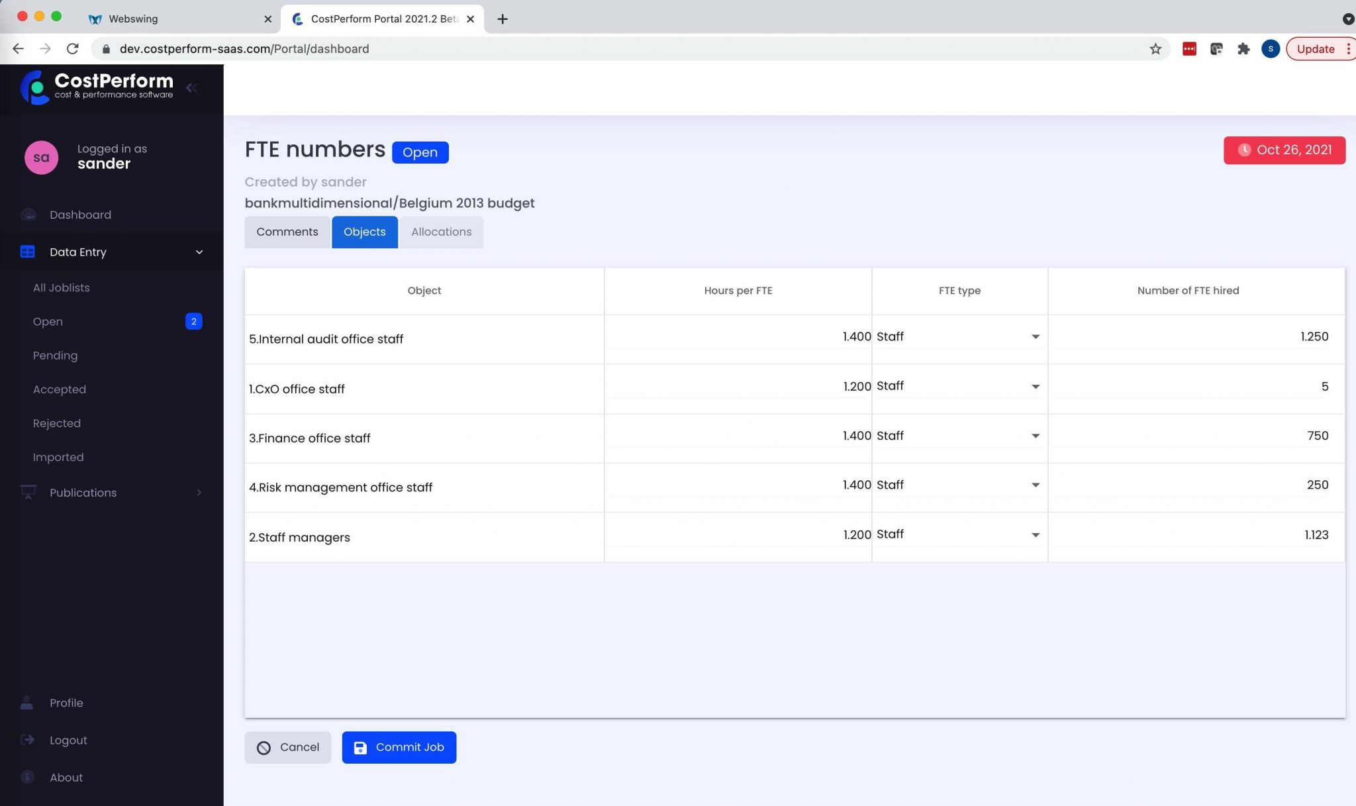
Task: Click the Logout arrow icon
Action: [27, 740]
